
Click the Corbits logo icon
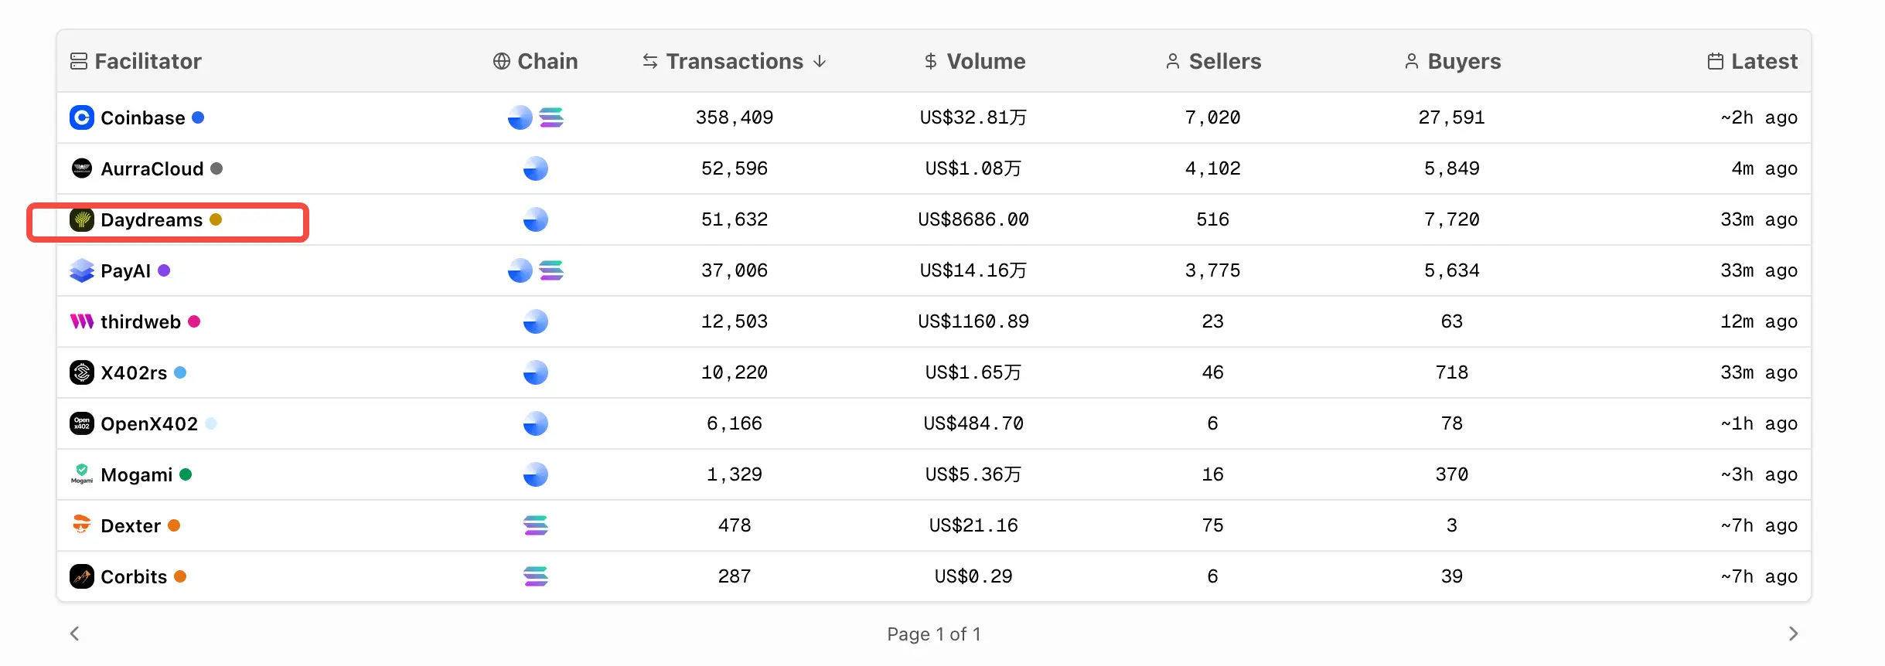coord(82,576)
